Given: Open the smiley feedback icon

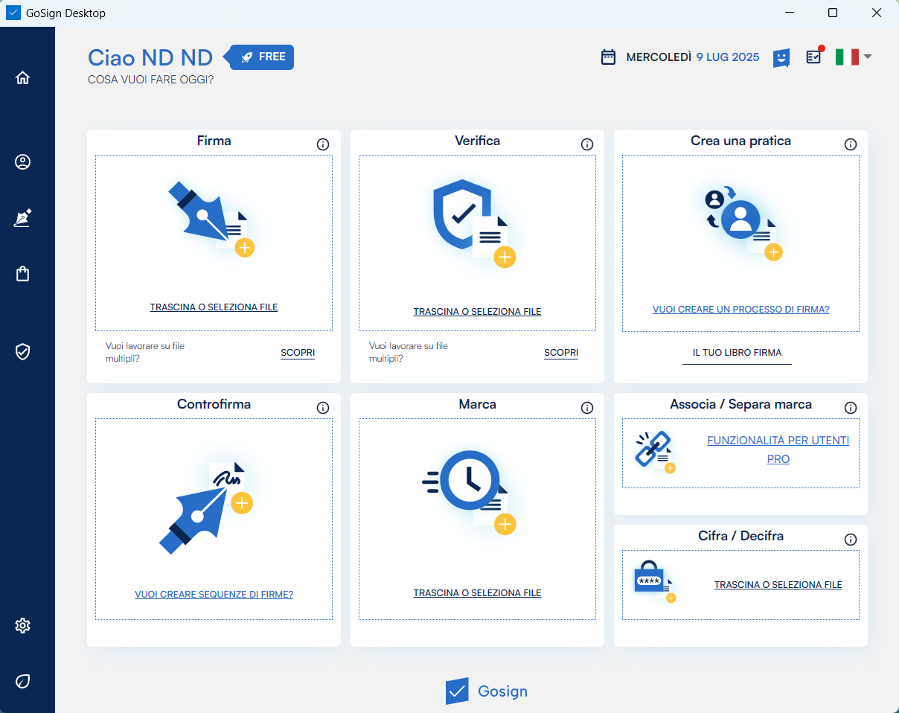Looking at the screenshot, I should tap(781, 57).
